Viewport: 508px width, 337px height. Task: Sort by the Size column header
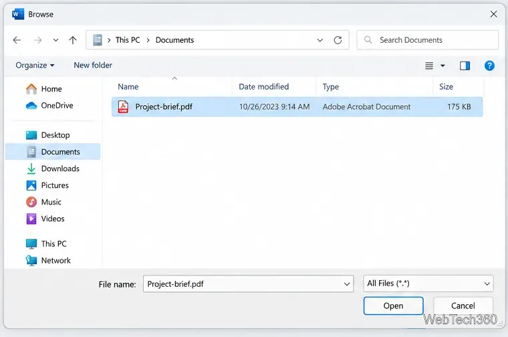(446, 87)
